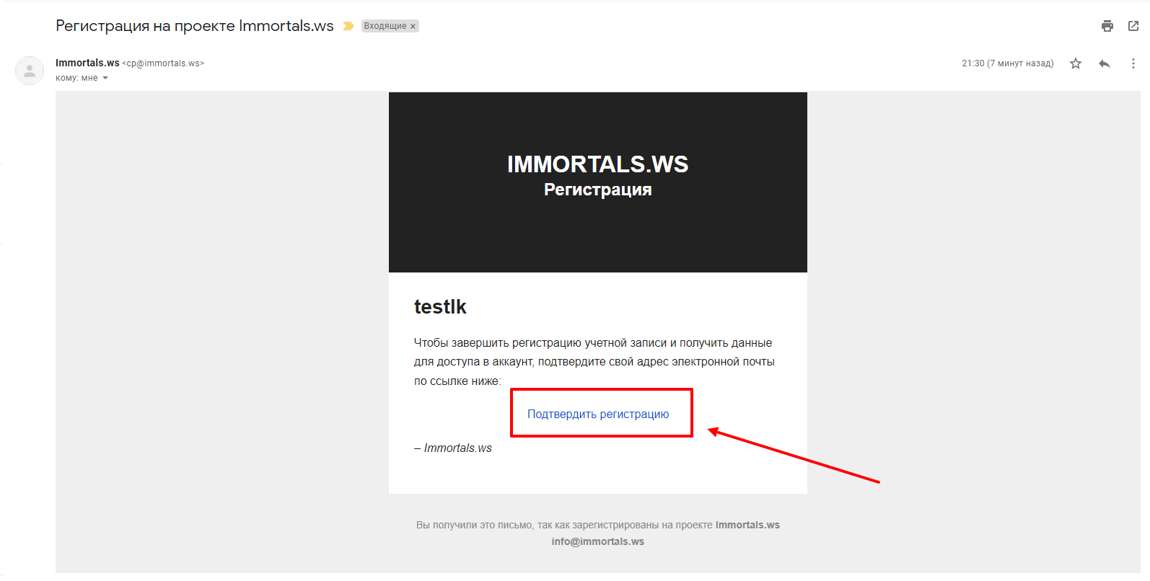
Task: Expand recipient details next to 'кому: мне'
Action: pyautogui.click(x=105, y=78)
